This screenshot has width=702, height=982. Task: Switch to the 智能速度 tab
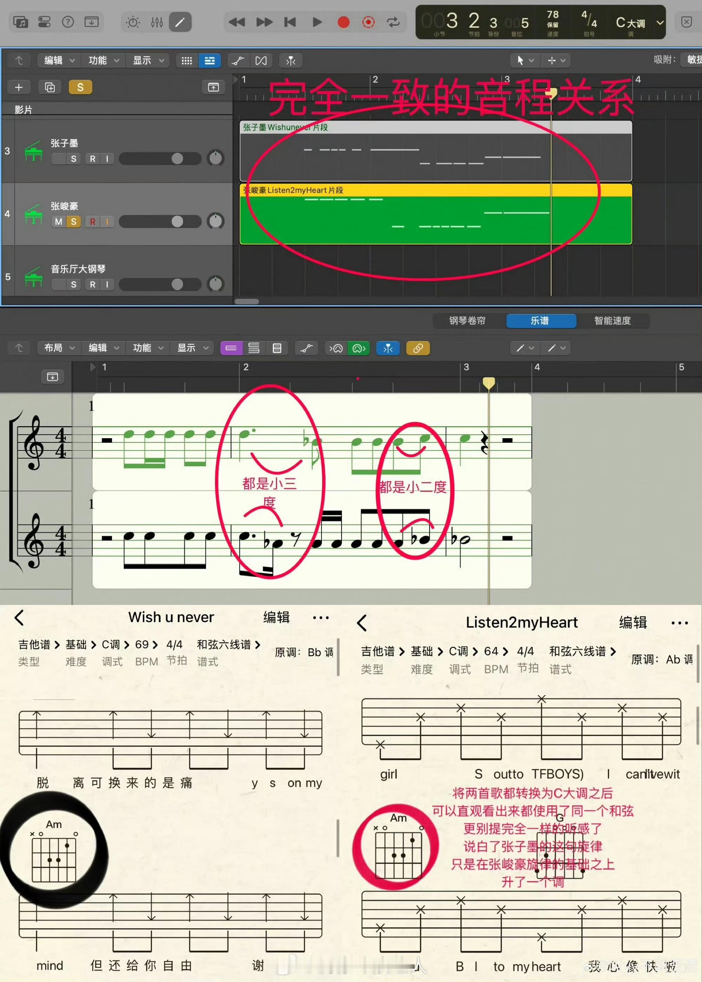612,321
